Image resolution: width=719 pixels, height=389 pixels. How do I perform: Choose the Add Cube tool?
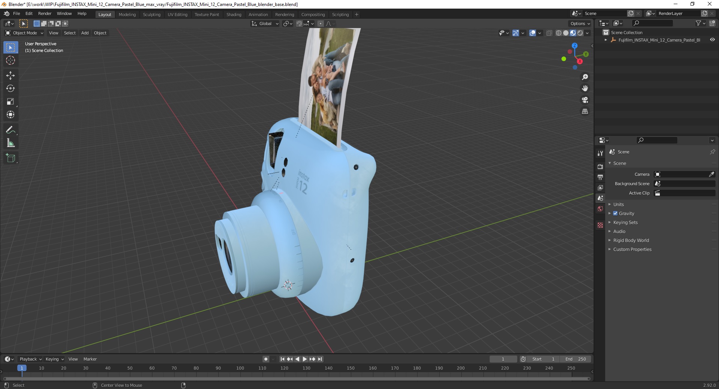10,158
